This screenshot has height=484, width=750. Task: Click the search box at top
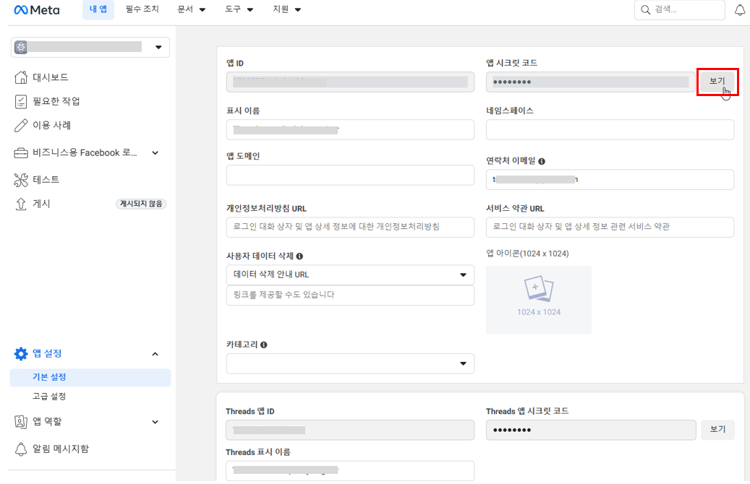tap(680, 10)
